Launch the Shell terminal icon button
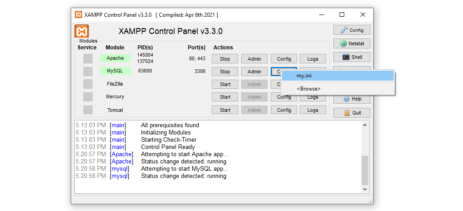The width and height of the screenshot is (463, 211). pyautogui.click(x=352, y=57)
